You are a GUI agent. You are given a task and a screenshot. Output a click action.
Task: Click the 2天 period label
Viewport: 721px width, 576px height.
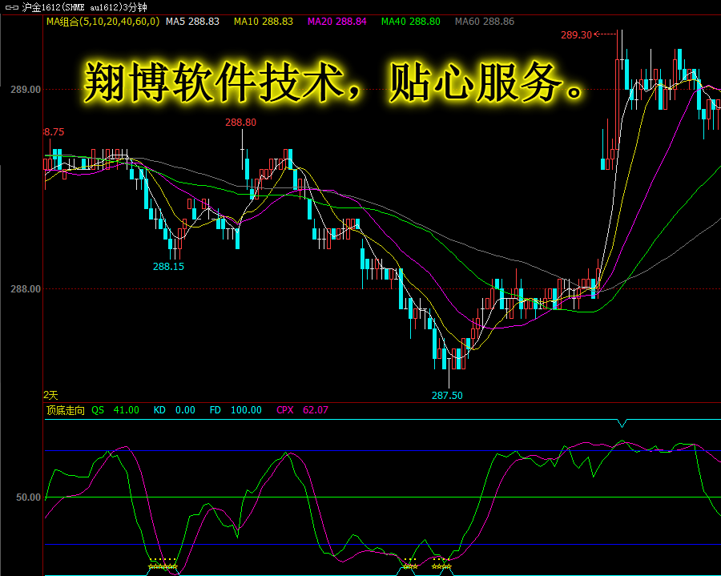50,395
